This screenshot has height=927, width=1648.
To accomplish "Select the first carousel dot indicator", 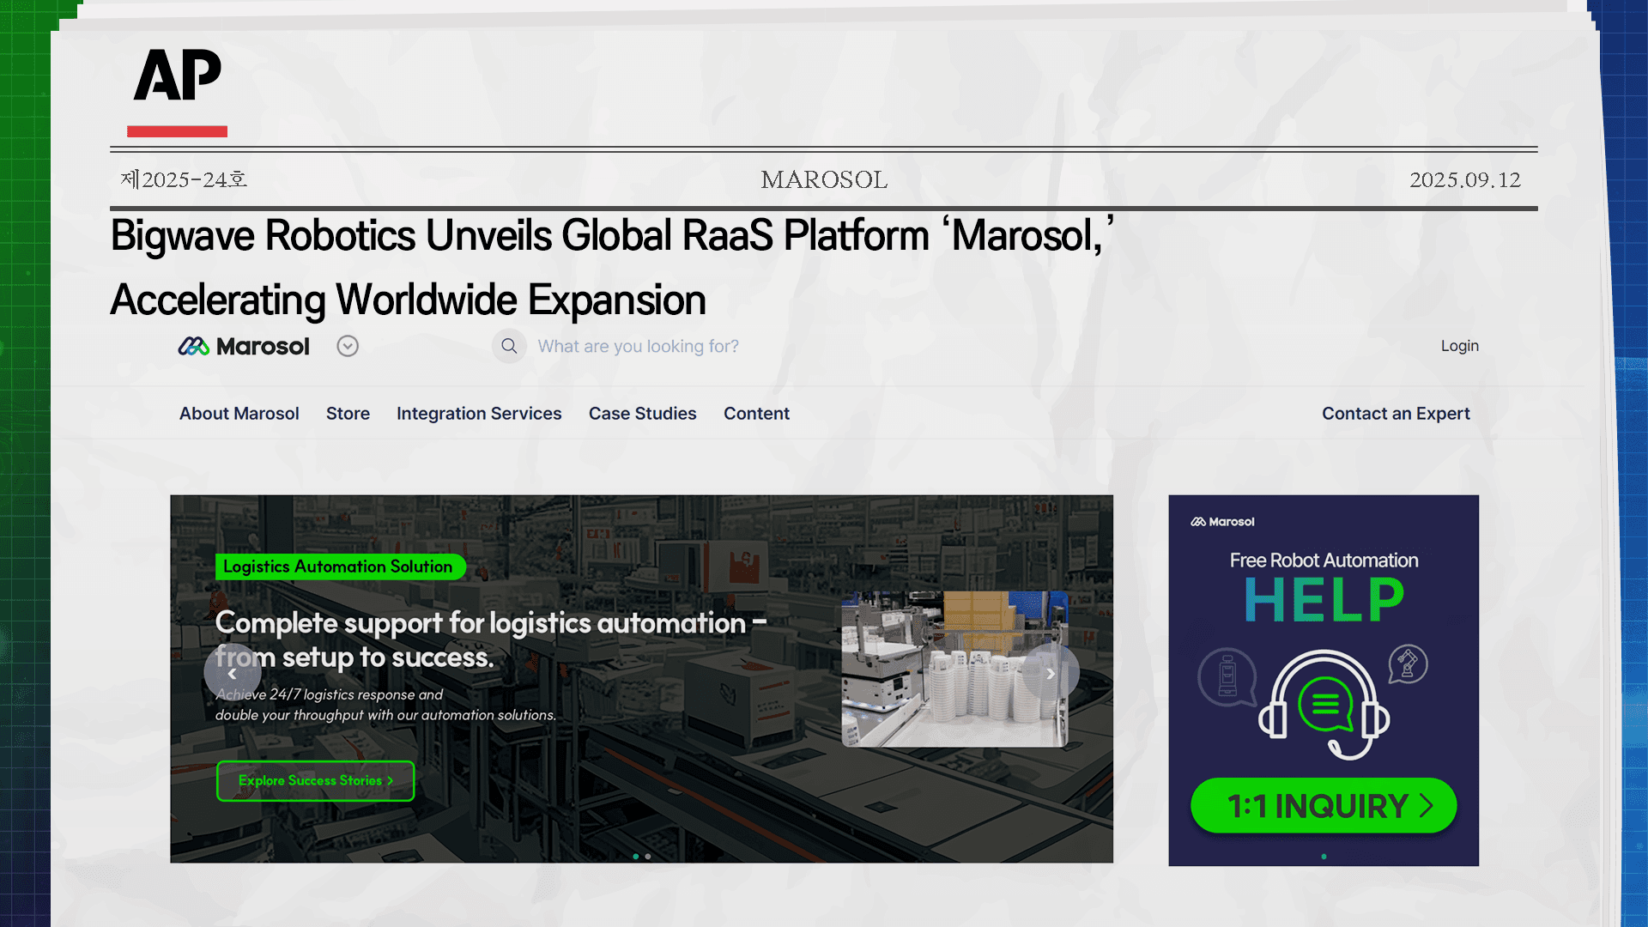I will point(635,856).
